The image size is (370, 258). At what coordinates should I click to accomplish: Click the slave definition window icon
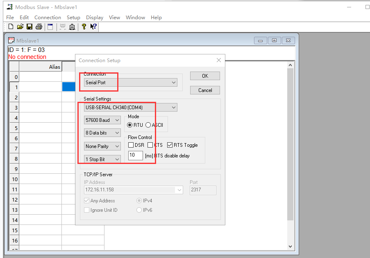click(50, 27)
